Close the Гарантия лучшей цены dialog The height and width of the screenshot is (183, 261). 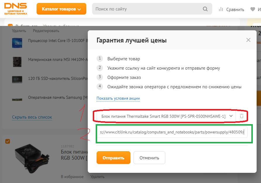pyautogui.click(x=248, y=40)
